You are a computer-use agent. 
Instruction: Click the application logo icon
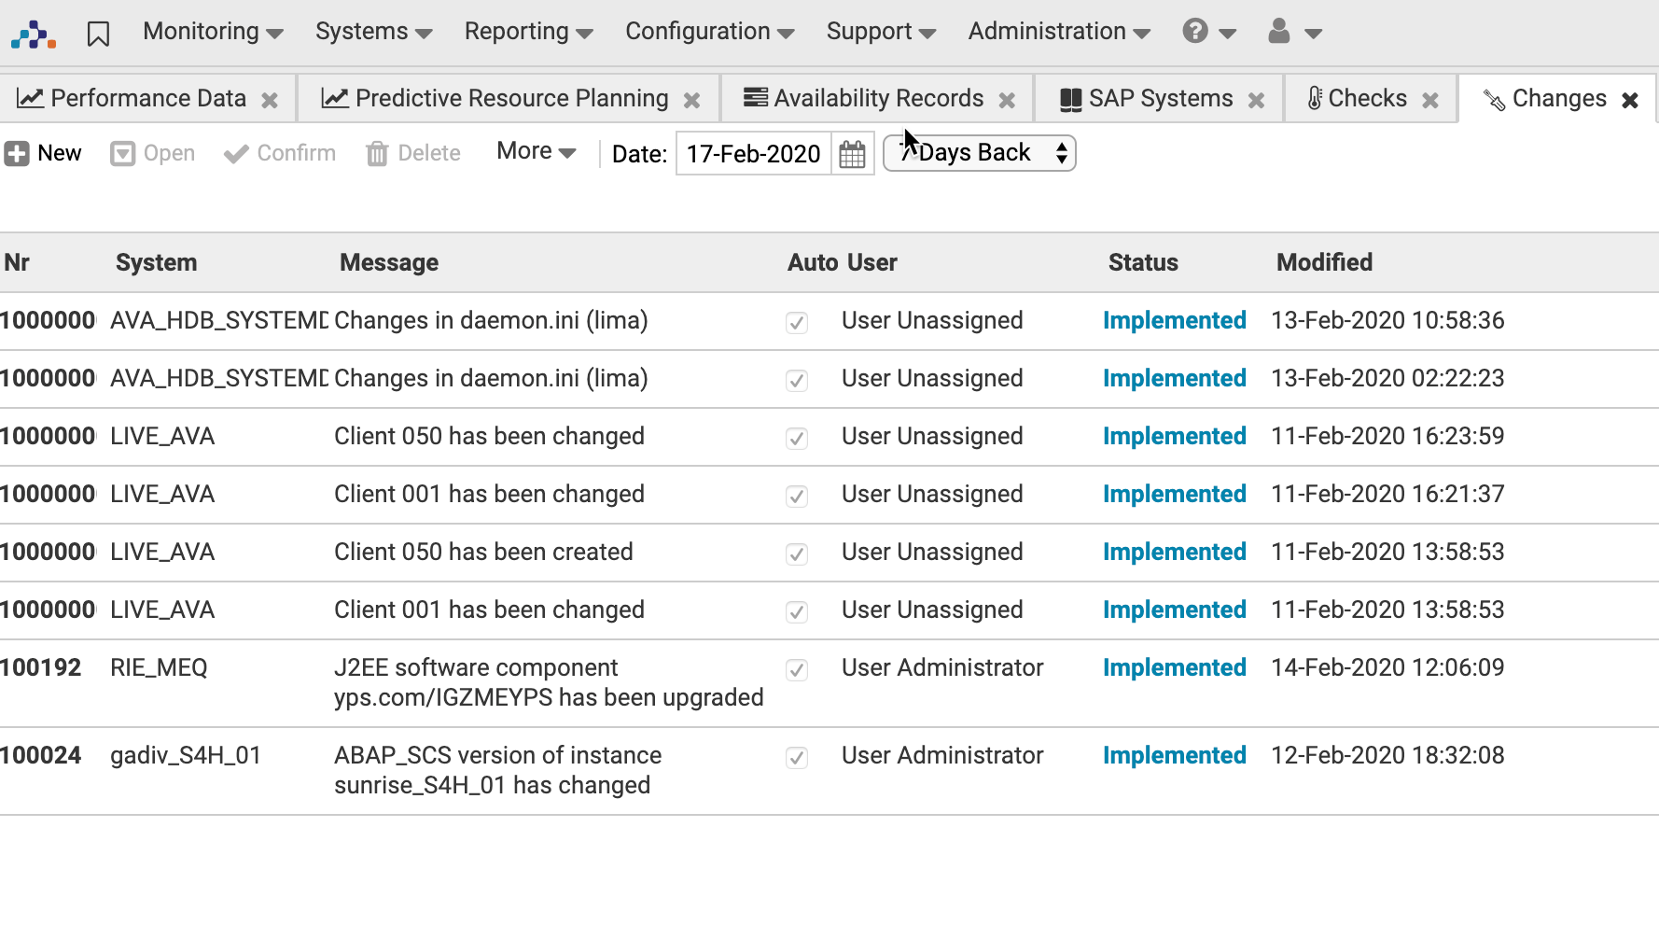click(x=34, y=35)
